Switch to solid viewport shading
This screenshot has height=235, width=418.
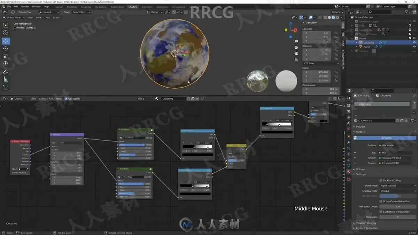tap(330, 17)
